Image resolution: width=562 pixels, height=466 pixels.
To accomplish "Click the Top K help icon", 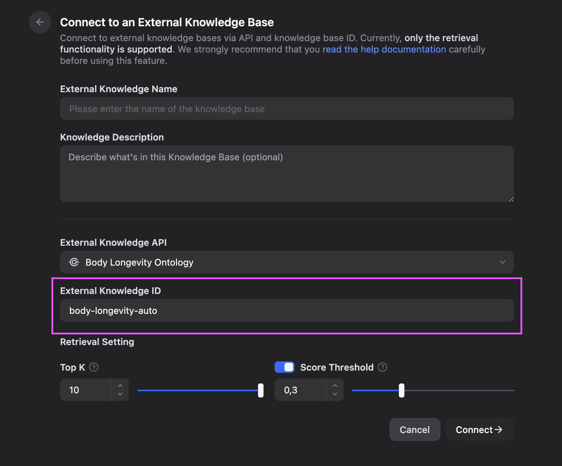I will point(94,367).
